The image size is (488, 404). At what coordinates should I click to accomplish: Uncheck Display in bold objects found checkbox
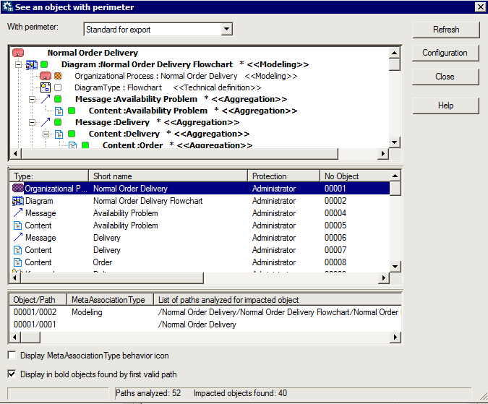click(12, 374)
